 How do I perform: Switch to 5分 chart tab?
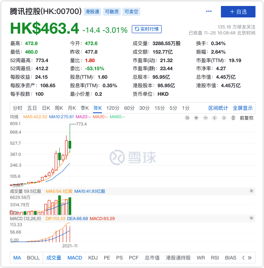[173, 108]
